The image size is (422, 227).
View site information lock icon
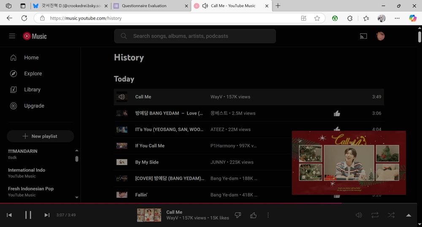point(42,18)
